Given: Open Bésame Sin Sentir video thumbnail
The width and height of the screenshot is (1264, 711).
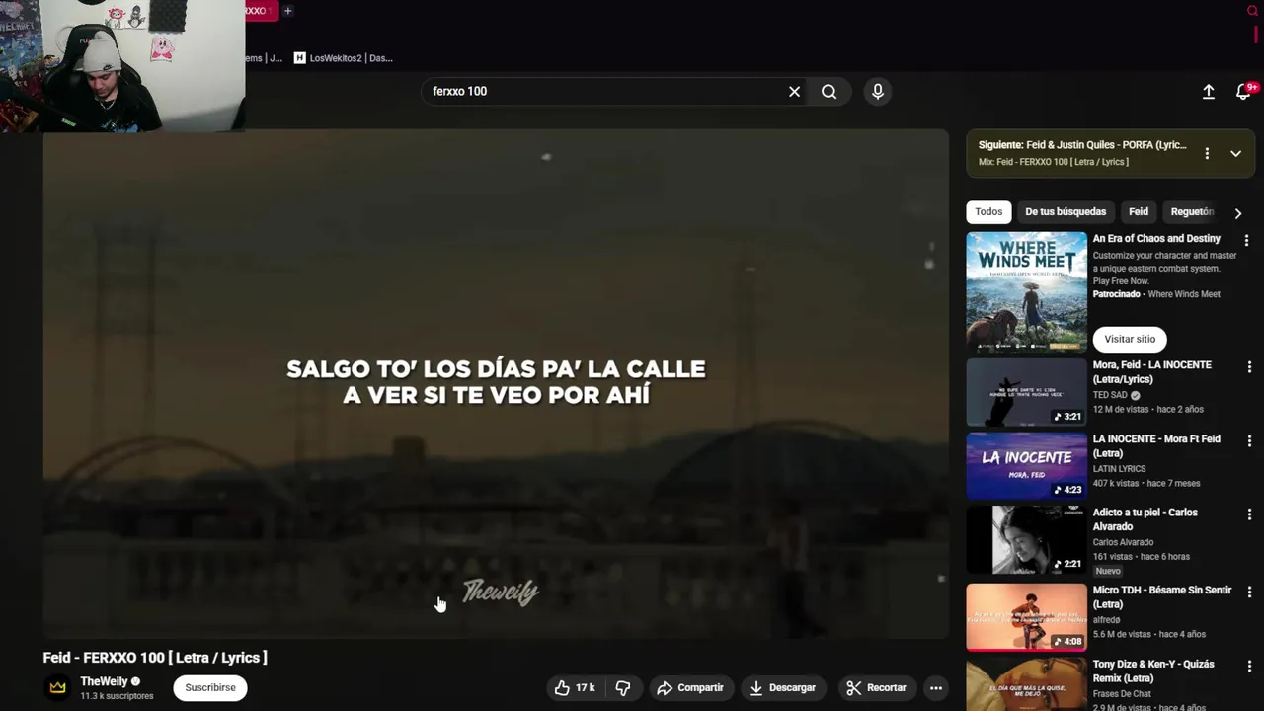Looking at the screenshot, I should (x=1026, y=617).
